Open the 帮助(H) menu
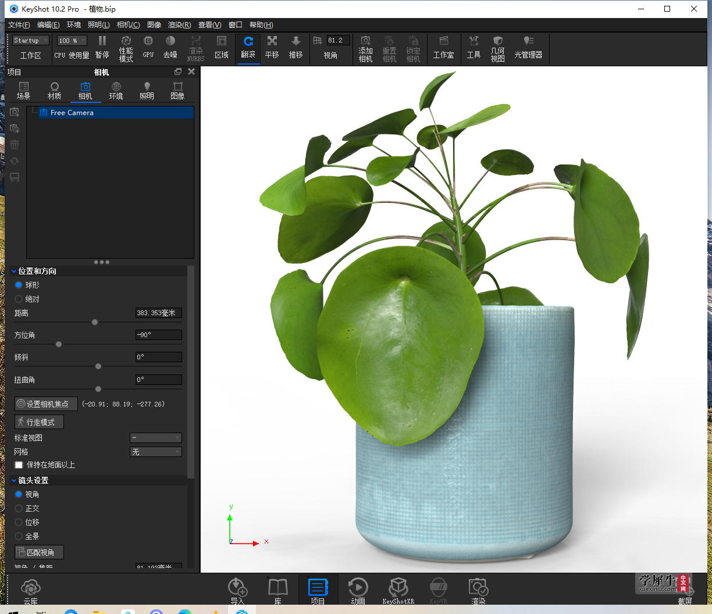This screenshot has height=614, width=712. coord(261,25)
